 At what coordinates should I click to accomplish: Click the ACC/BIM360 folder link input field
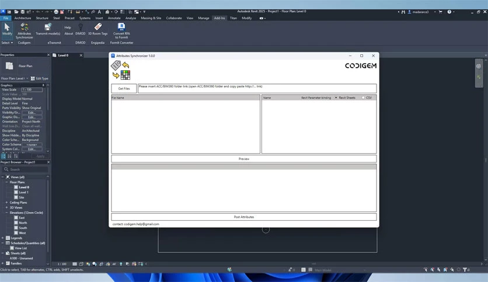pos(257,89)
